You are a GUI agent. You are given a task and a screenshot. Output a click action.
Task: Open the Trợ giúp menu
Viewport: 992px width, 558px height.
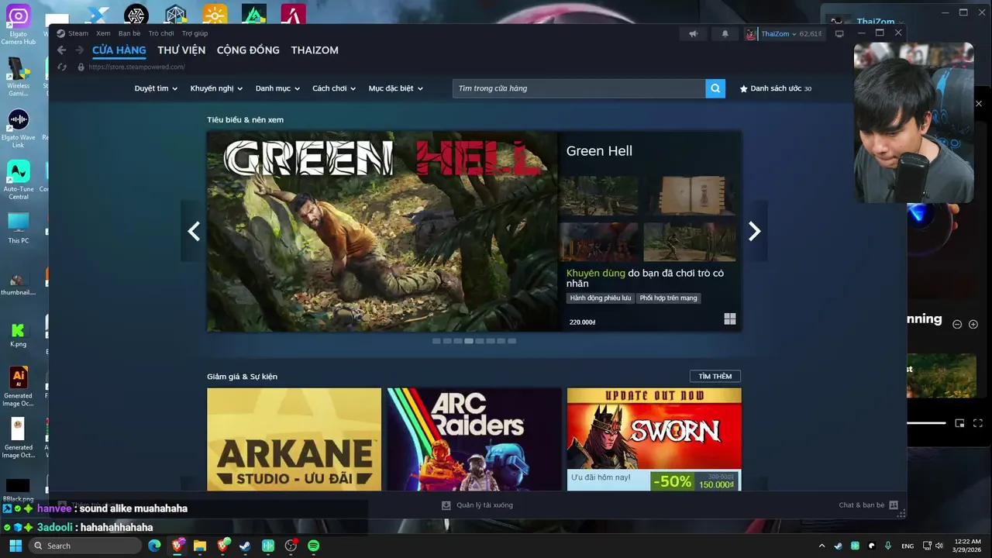(195, 33)
